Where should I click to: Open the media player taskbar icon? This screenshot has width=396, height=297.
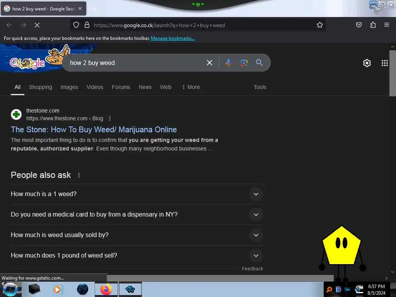[x=57, y=289]
